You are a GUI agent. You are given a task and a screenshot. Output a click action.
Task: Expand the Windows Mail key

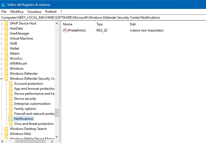(2, 134)
